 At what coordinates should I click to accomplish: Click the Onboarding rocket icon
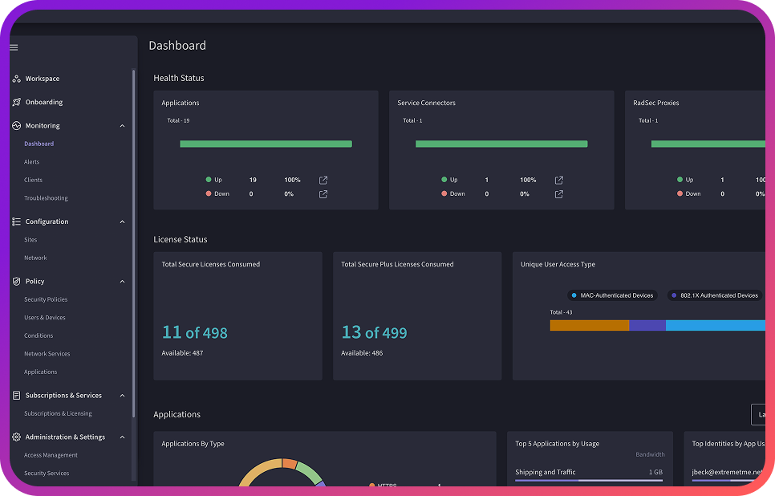click(x=15, y=102)
